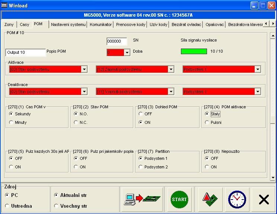The image size is (277, 214).
Task: Expand Aktivace Zapnuti podsystemu dropdown
Action: 171,69
